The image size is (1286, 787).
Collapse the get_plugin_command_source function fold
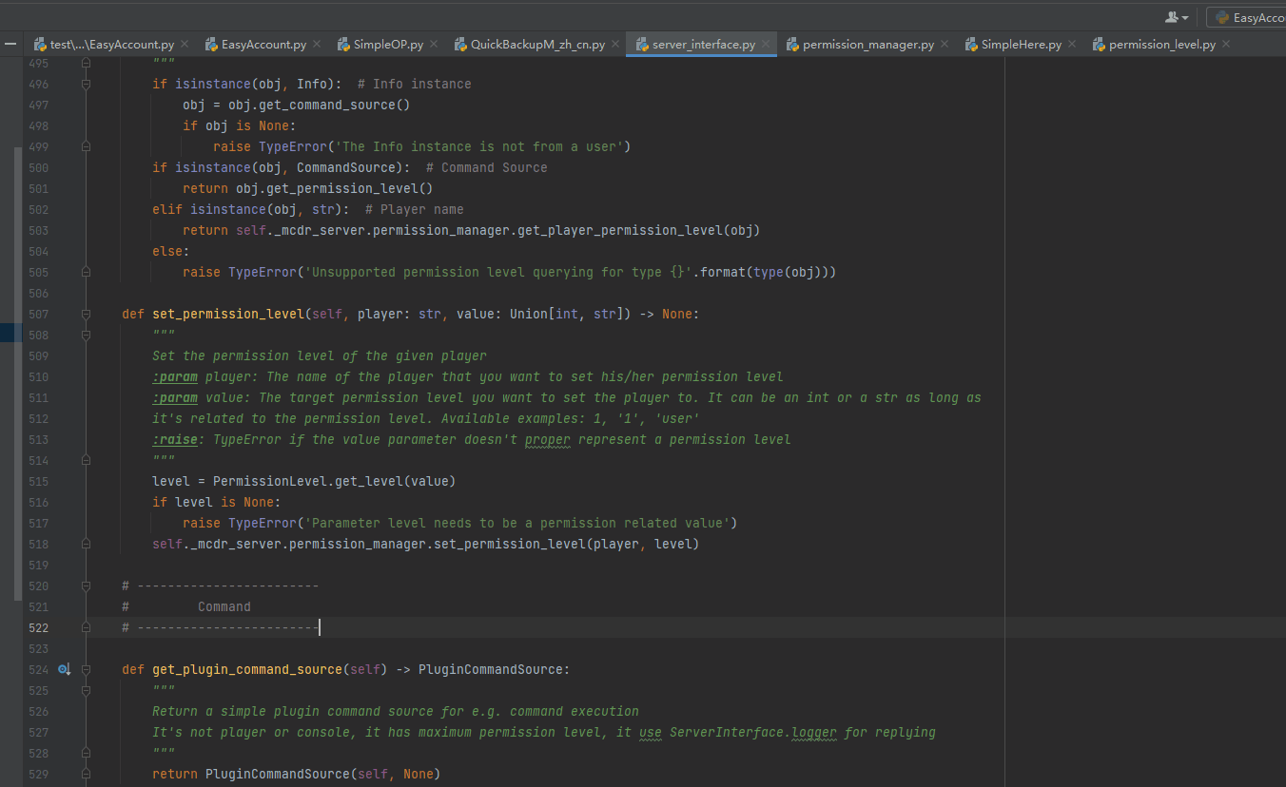tap(86, 669)
